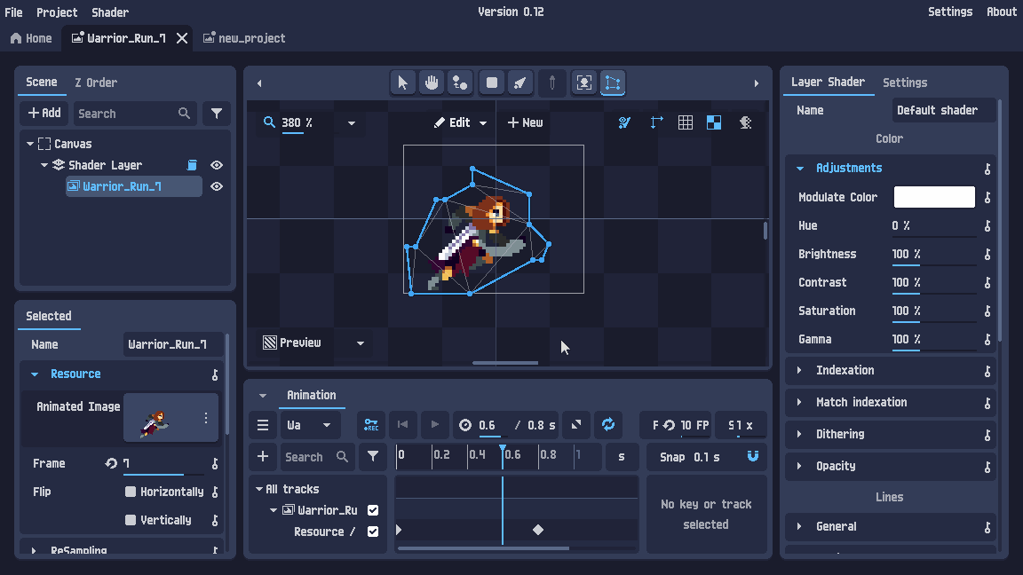
Task: Enable Flip Vertically checkbox
Action: coord(131,520)
